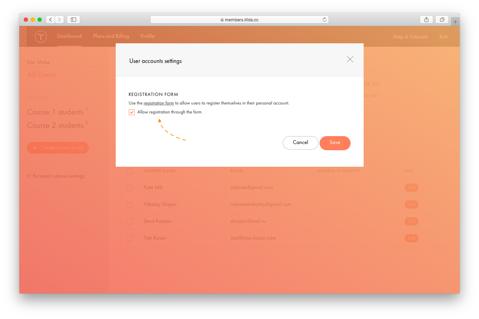
Task: Open Personal cabinet settings
Action: [x=59, y=176]
